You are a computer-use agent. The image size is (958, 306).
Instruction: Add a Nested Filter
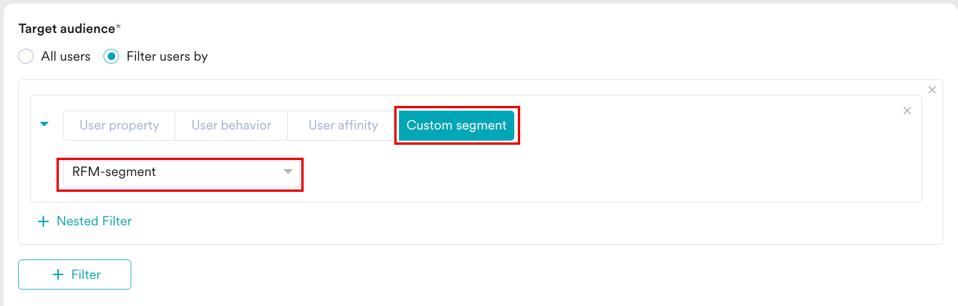[85, 221]
